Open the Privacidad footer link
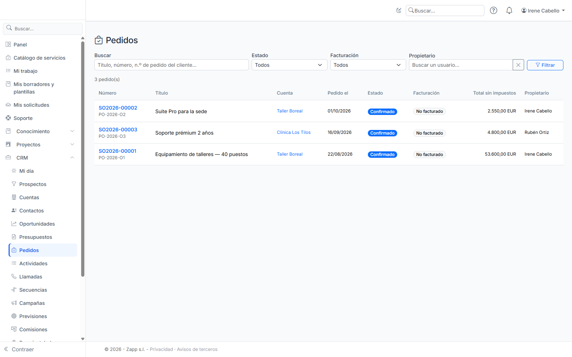 (x=161, y=350)
